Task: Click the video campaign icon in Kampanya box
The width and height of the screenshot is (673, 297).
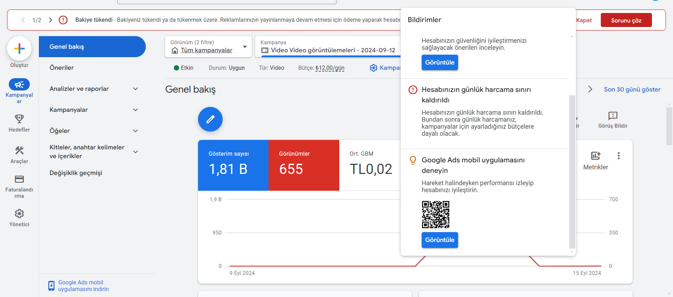Action: click(265, 50)
